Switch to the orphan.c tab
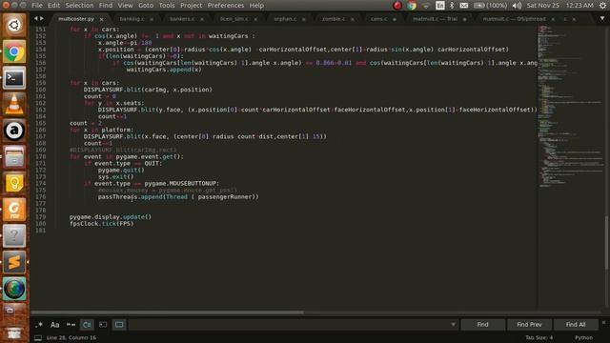The image size is (610, 343). 285,19
